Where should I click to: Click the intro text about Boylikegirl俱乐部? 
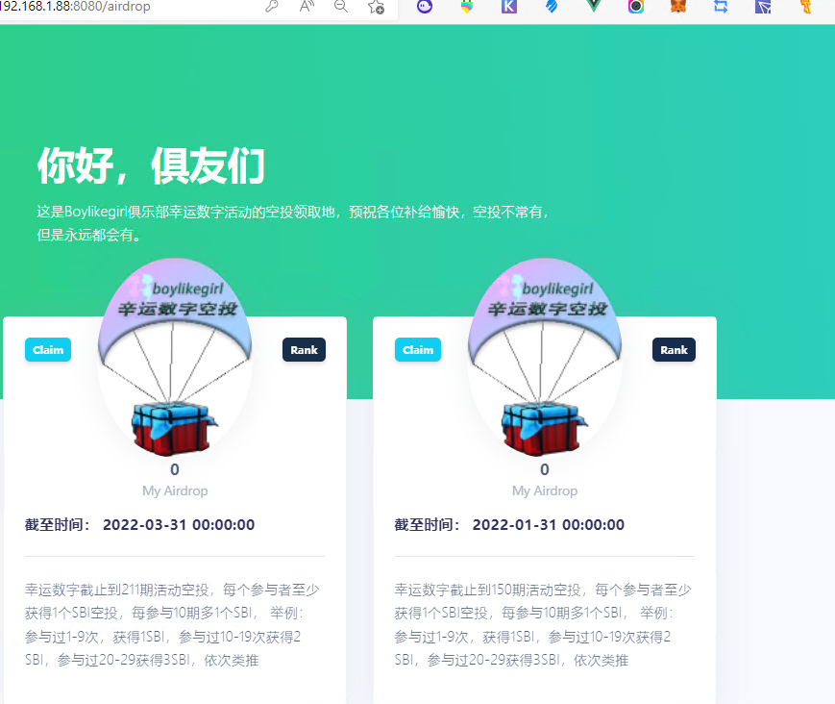tap(292, 223)
